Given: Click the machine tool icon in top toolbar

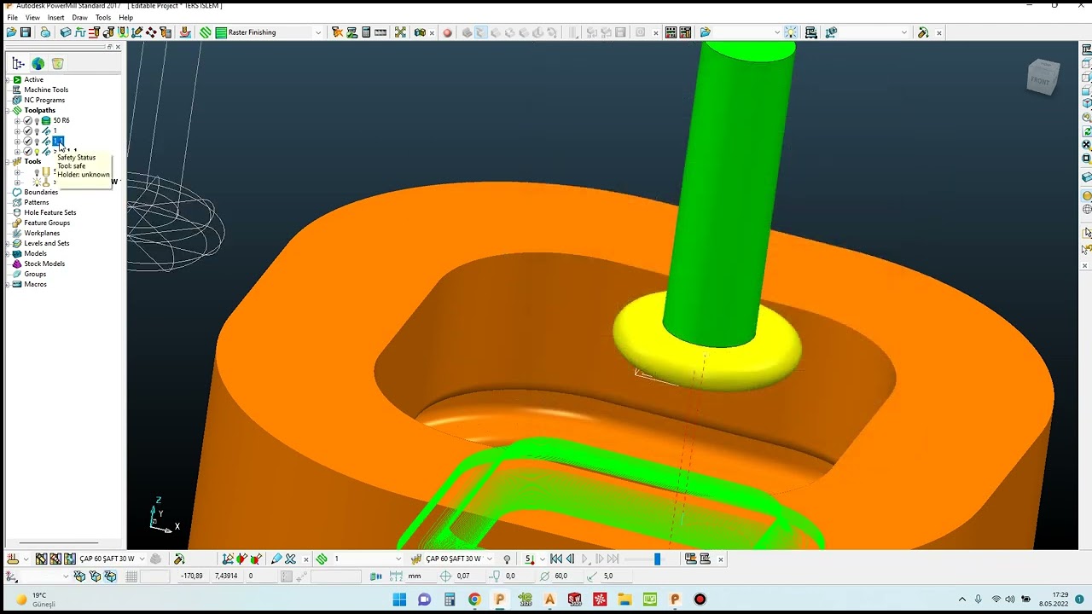Looking at the screenshot, I should pyautogui.click(x=810, y=32).
